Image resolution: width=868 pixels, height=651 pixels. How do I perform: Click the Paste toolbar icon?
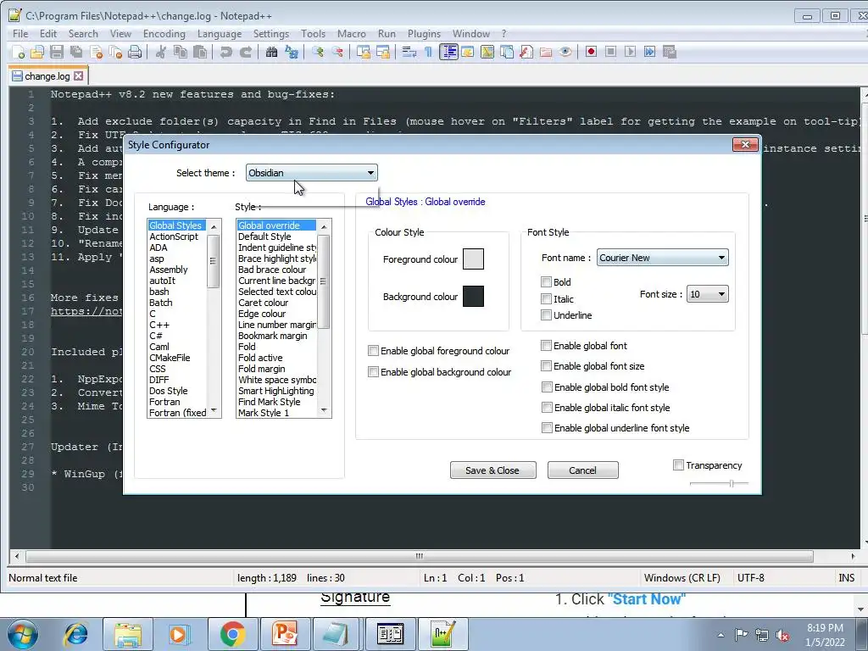point(200,52)
